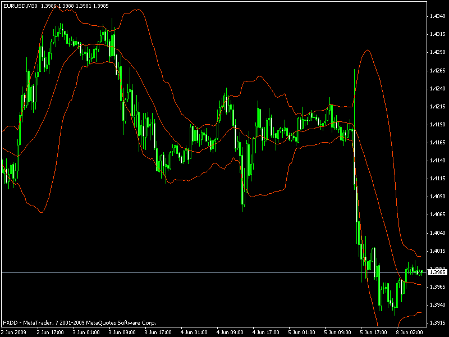Image resolution: width=449 pixels, height=337 pixels.
Task: Select the 1.4265 level on price scale
Action: click(438, 71)
